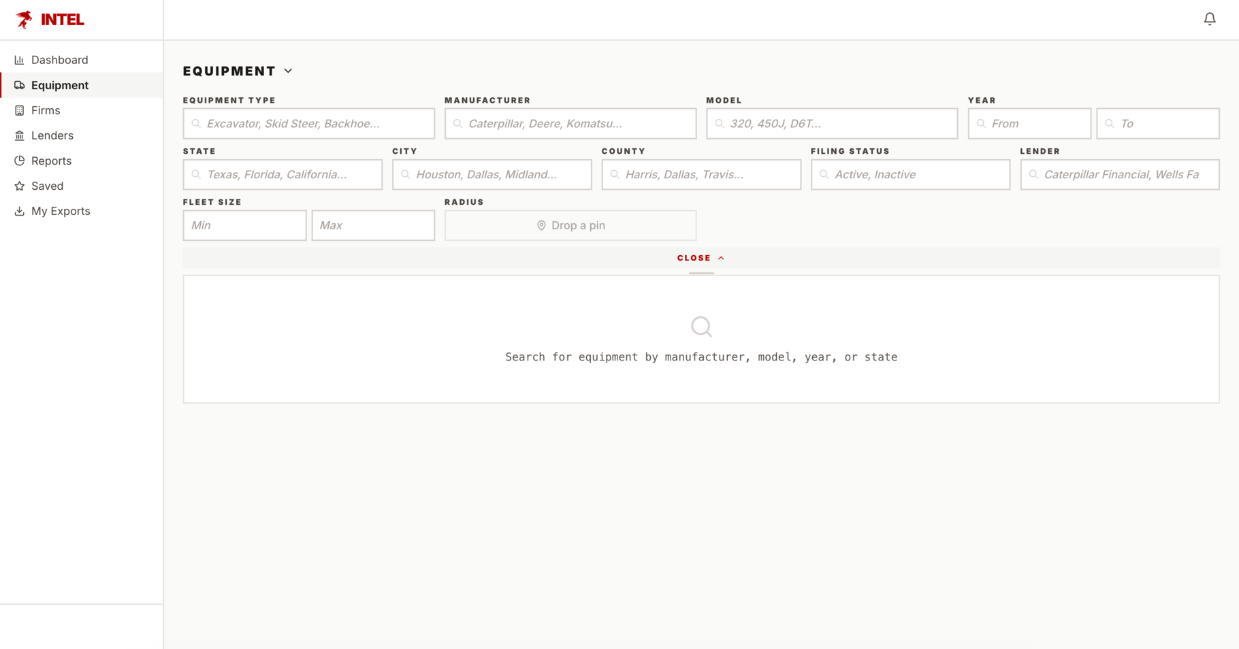The height and width of the screenshot is (649, 1239).
Task: Click the Reports pie chart icon
Action: (19, 161)
